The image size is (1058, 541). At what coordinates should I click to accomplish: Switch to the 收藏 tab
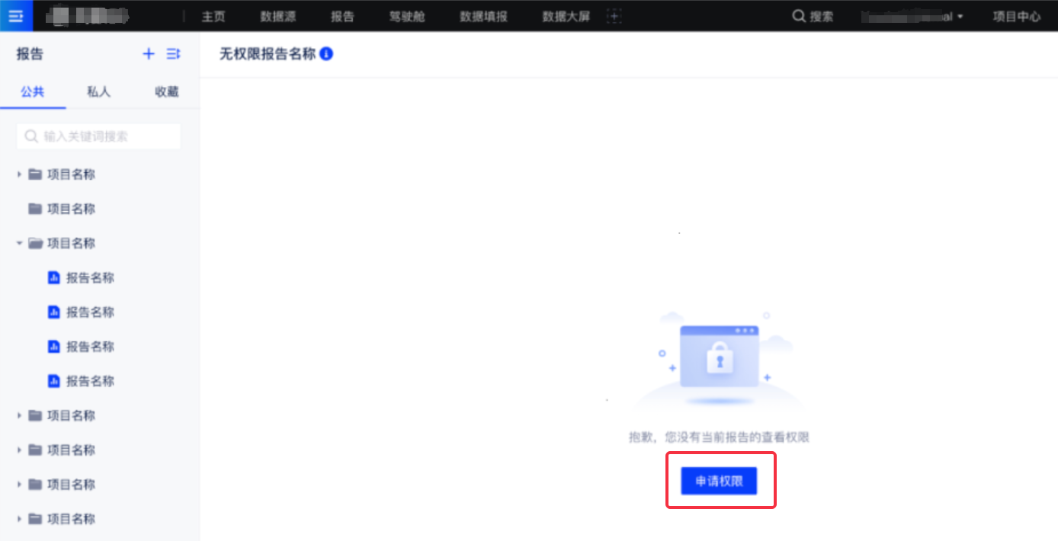(166, 91)
